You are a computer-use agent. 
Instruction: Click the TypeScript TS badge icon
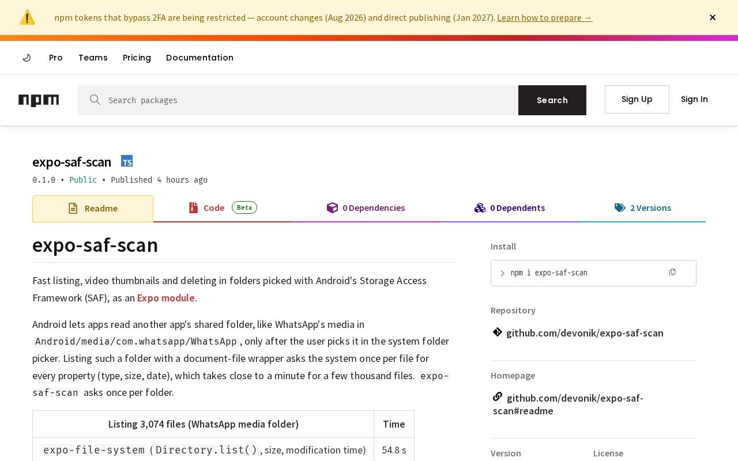pos(127,161)
